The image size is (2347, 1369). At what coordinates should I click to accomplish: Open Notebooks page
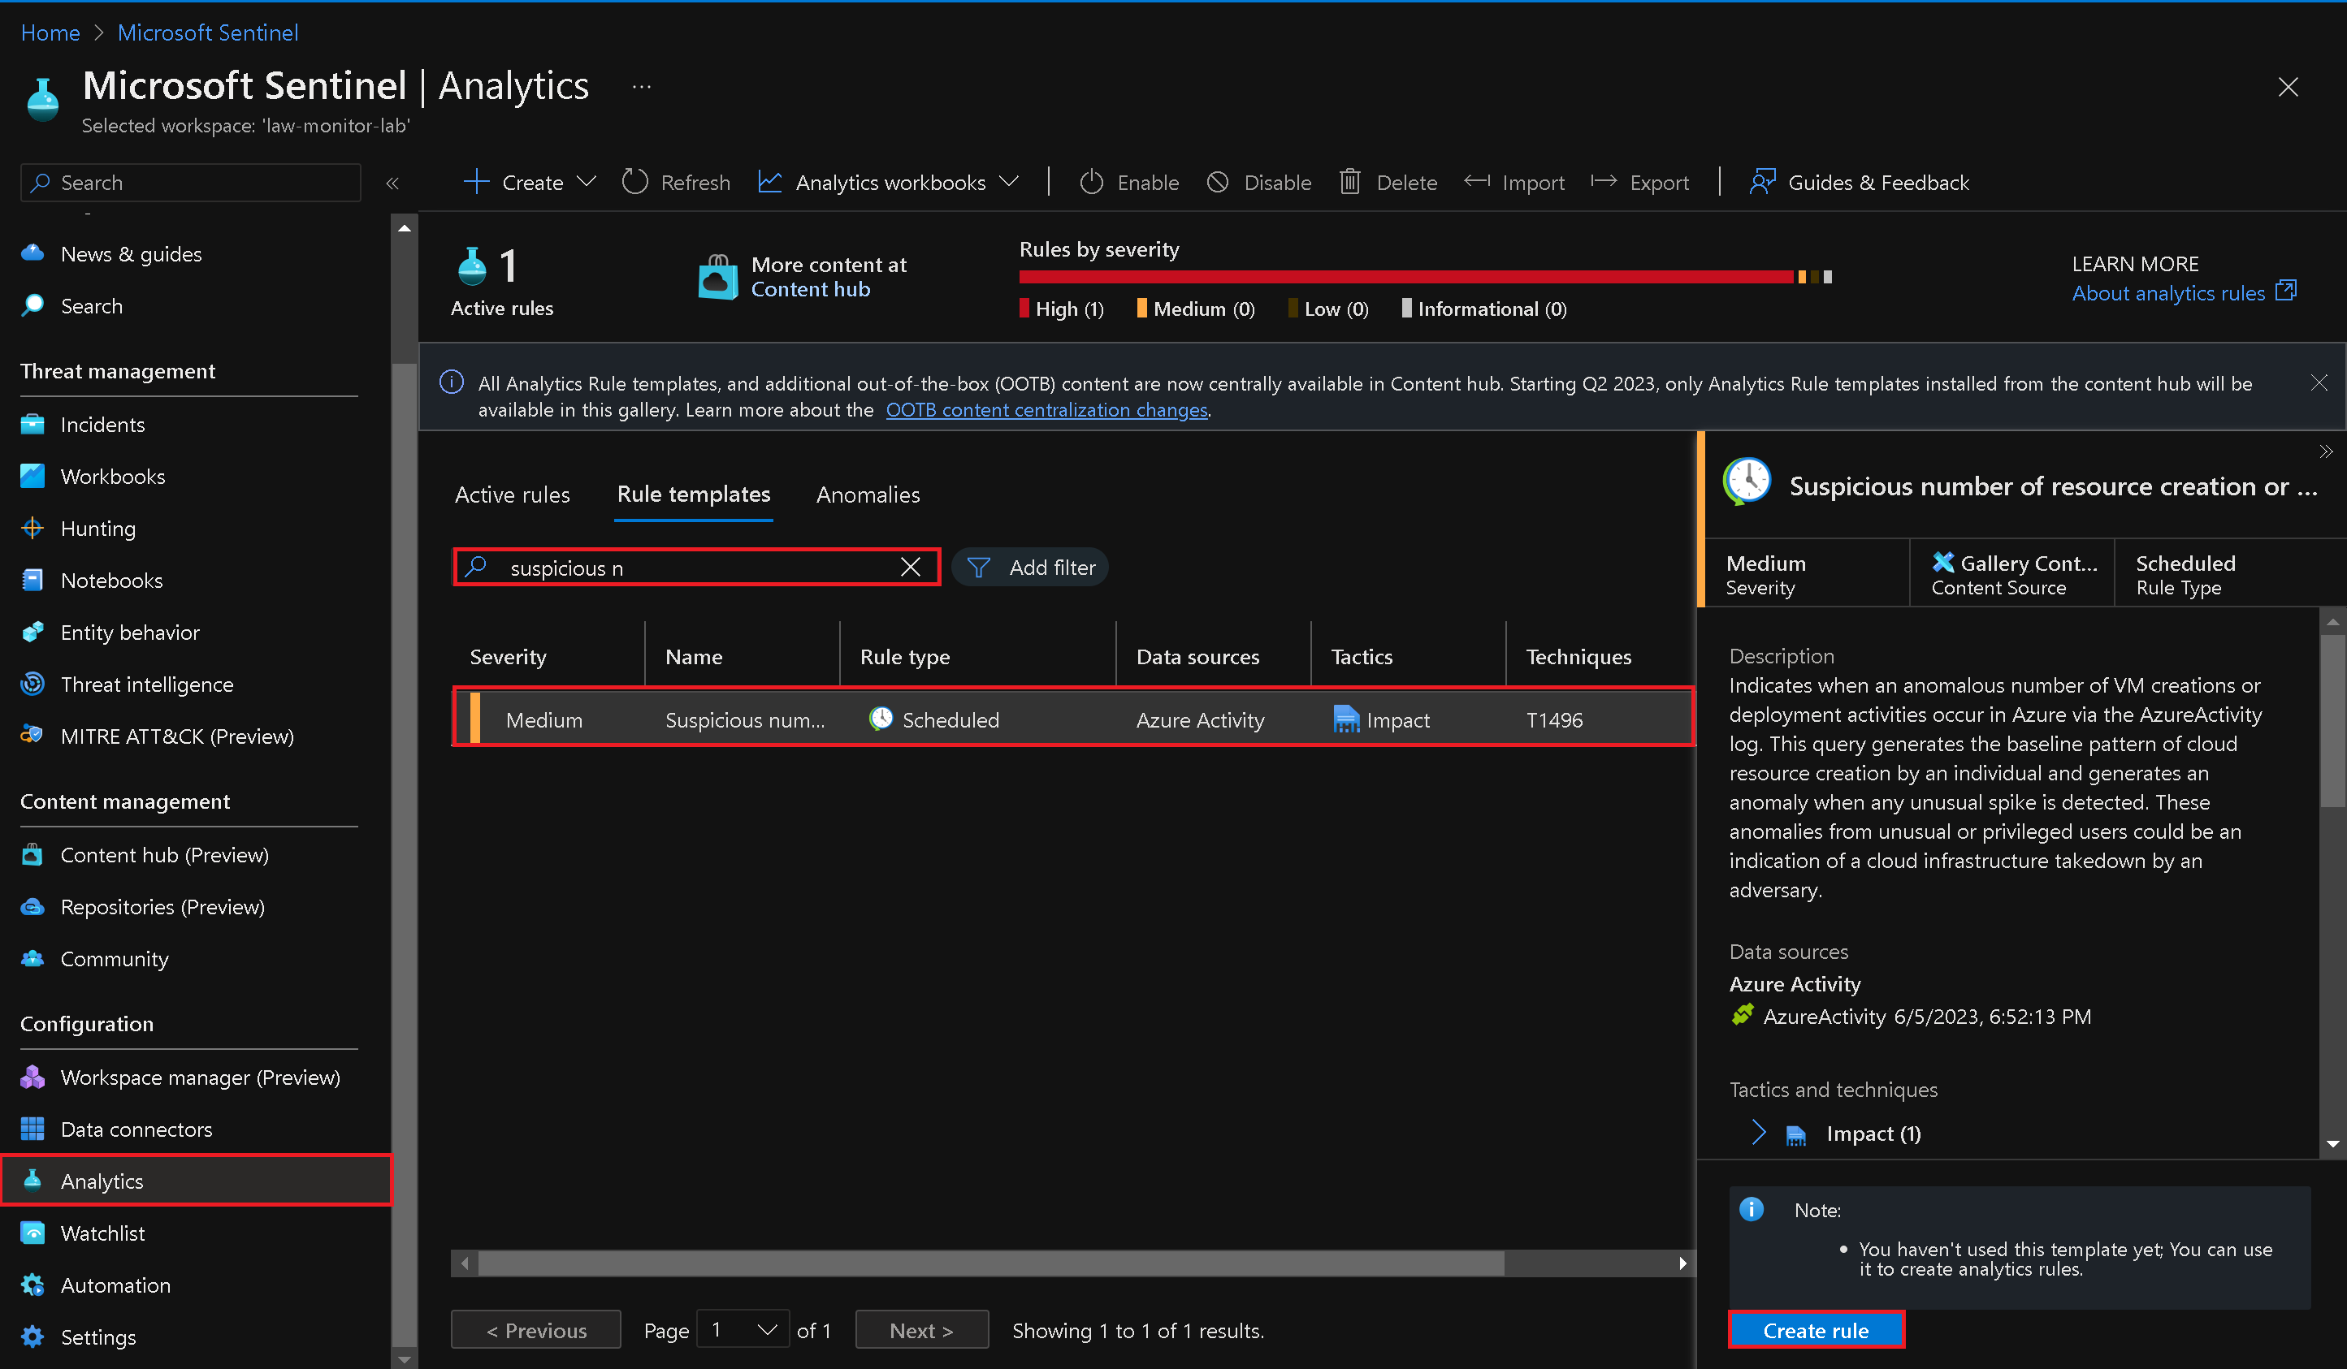[x=112, y=581]
